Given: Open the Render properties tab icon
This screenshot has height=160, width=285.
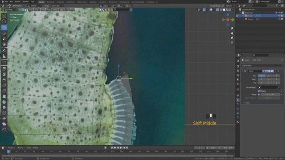Looking at the screenshot, I should [x=238, y=66].
